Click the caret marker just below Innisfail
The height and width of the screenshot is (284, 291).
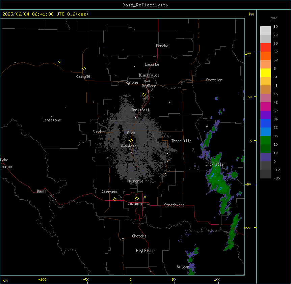click(x=135, y=117)
